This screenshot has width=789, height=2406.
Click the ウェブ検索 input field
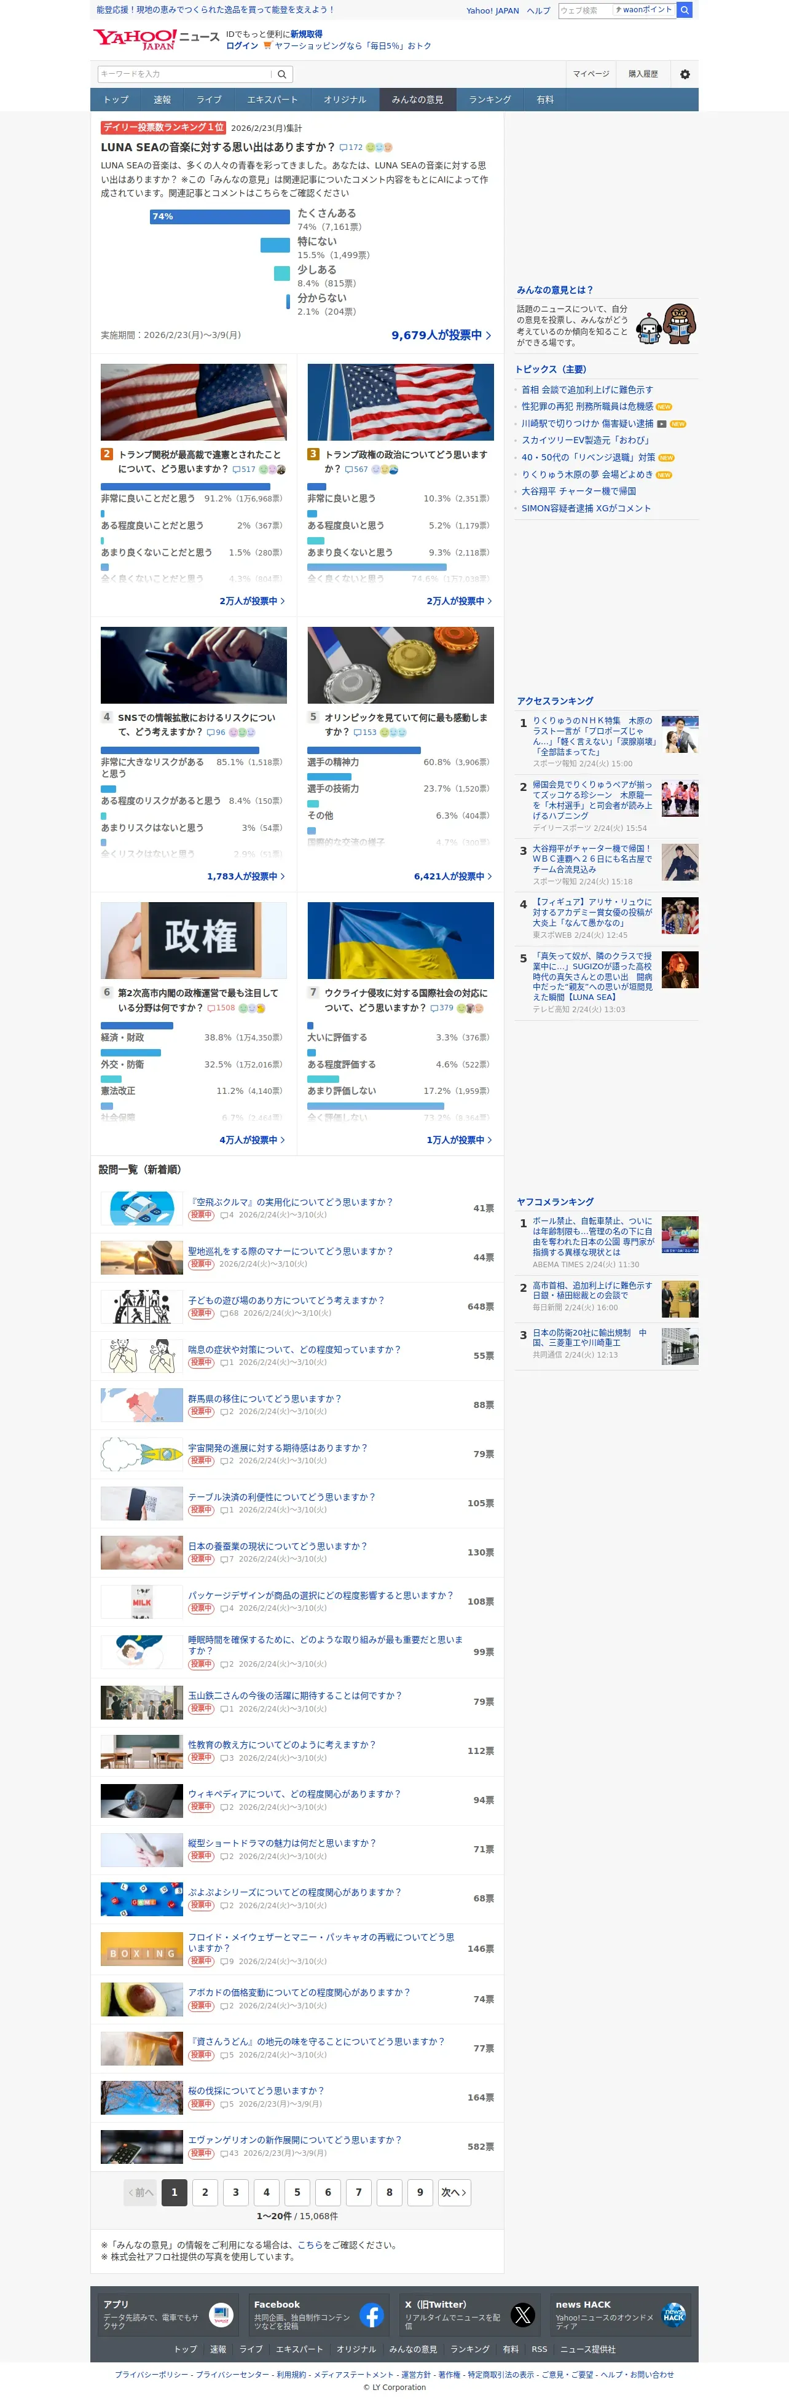(x=584, y=10)
